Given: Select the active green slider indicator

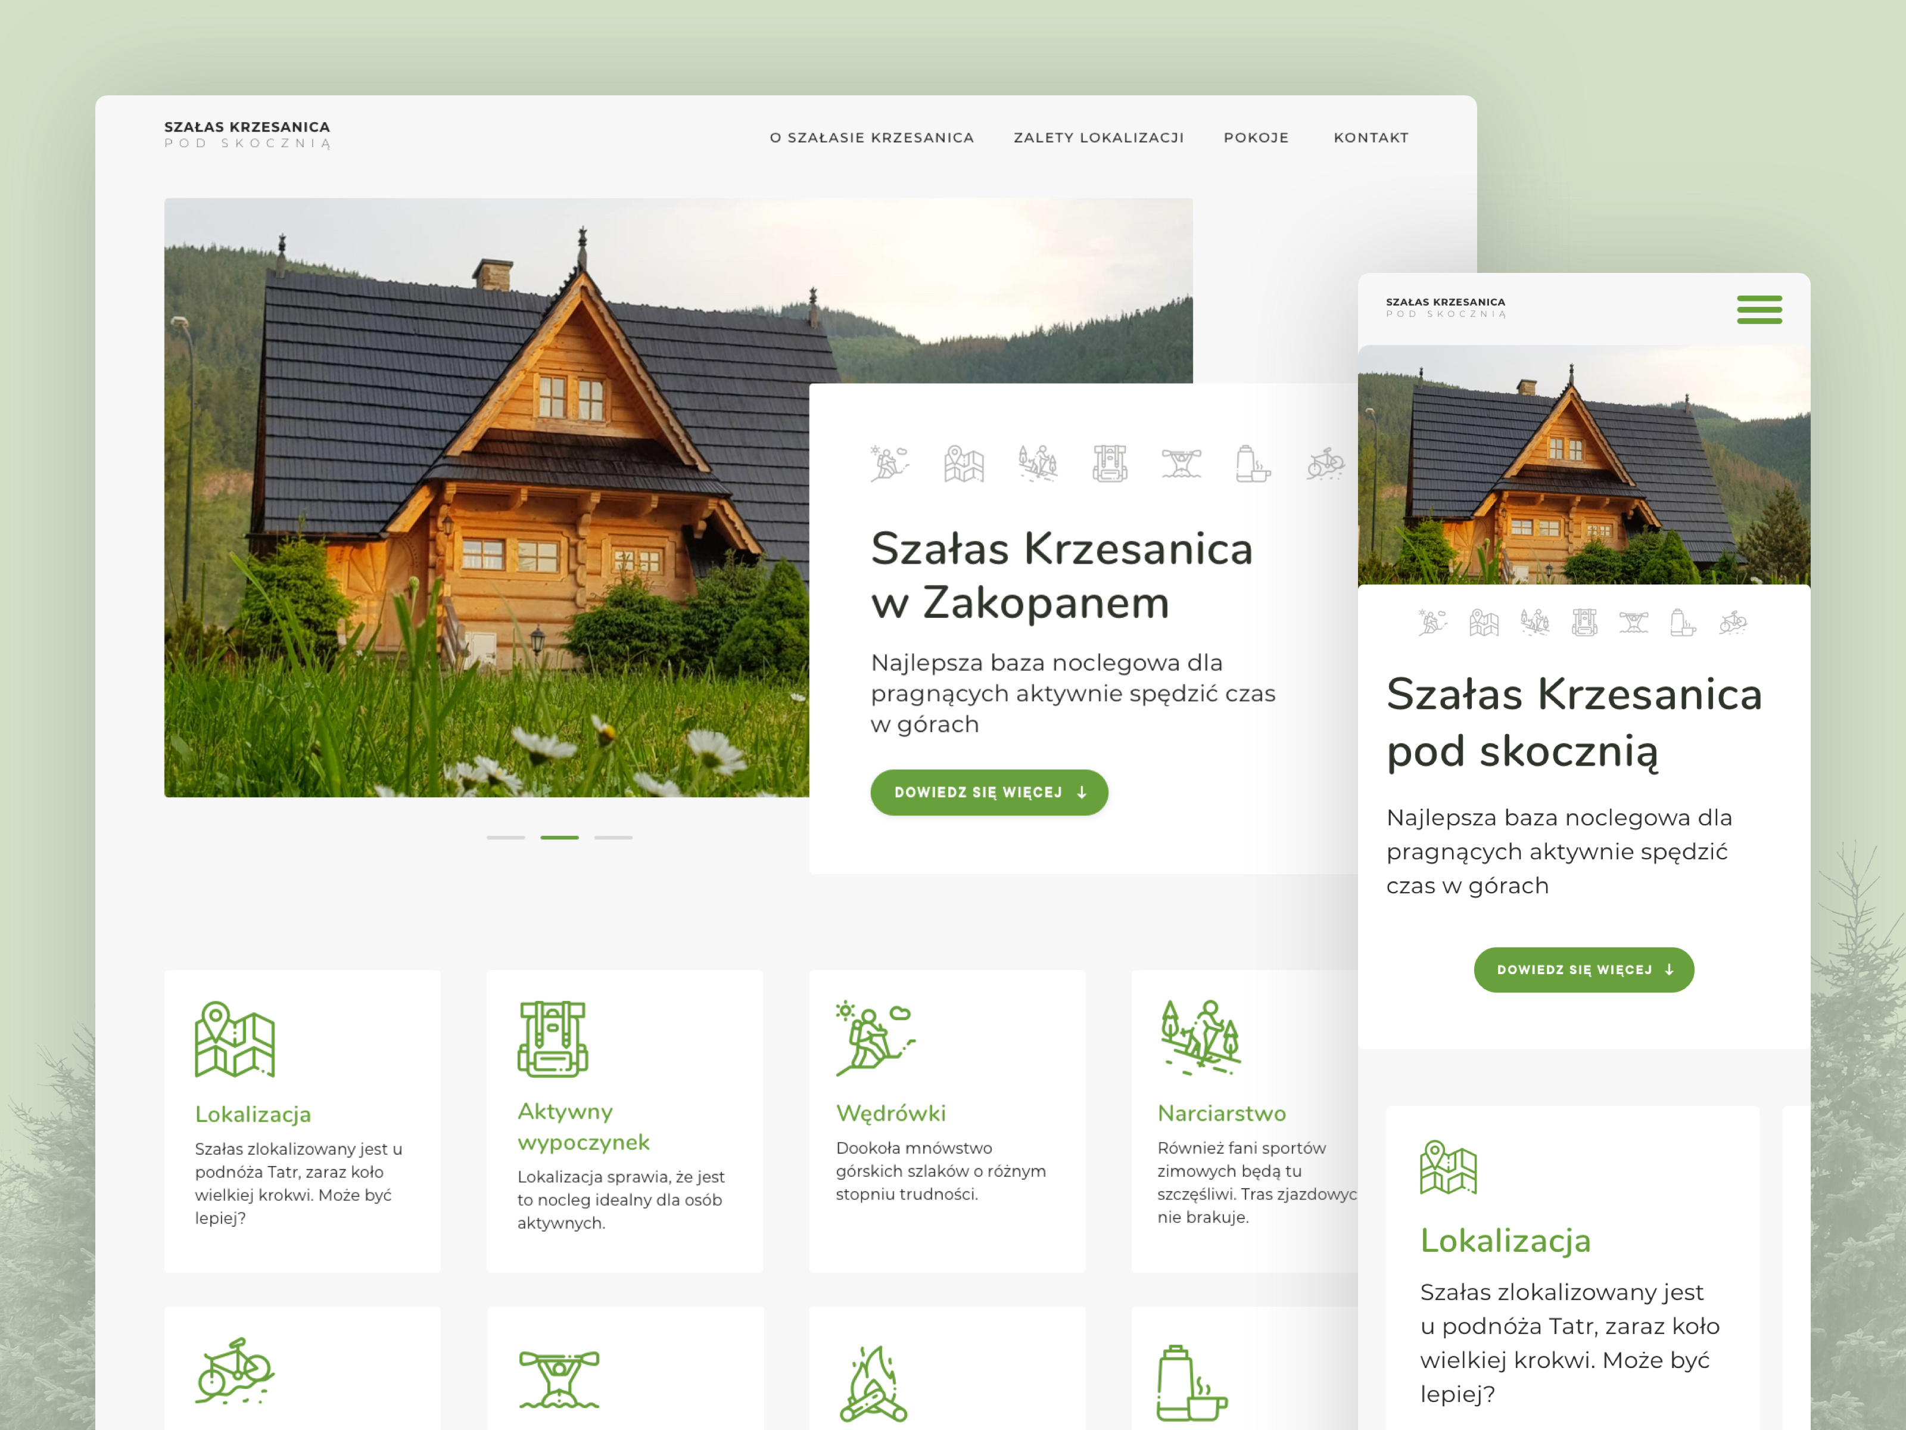Looking at the screenshot, I should click(559, 837).
